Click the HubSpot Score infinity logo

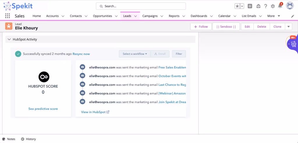44,77
